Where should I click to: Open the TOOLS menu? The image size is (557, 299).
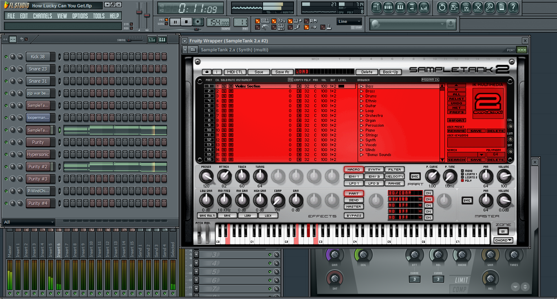[x=99, y=16]
